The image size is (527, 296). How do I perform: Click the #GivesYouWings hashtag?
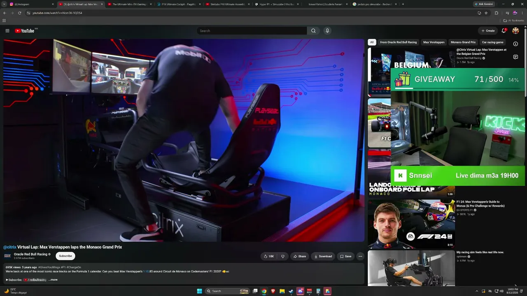tap(49, 268)
